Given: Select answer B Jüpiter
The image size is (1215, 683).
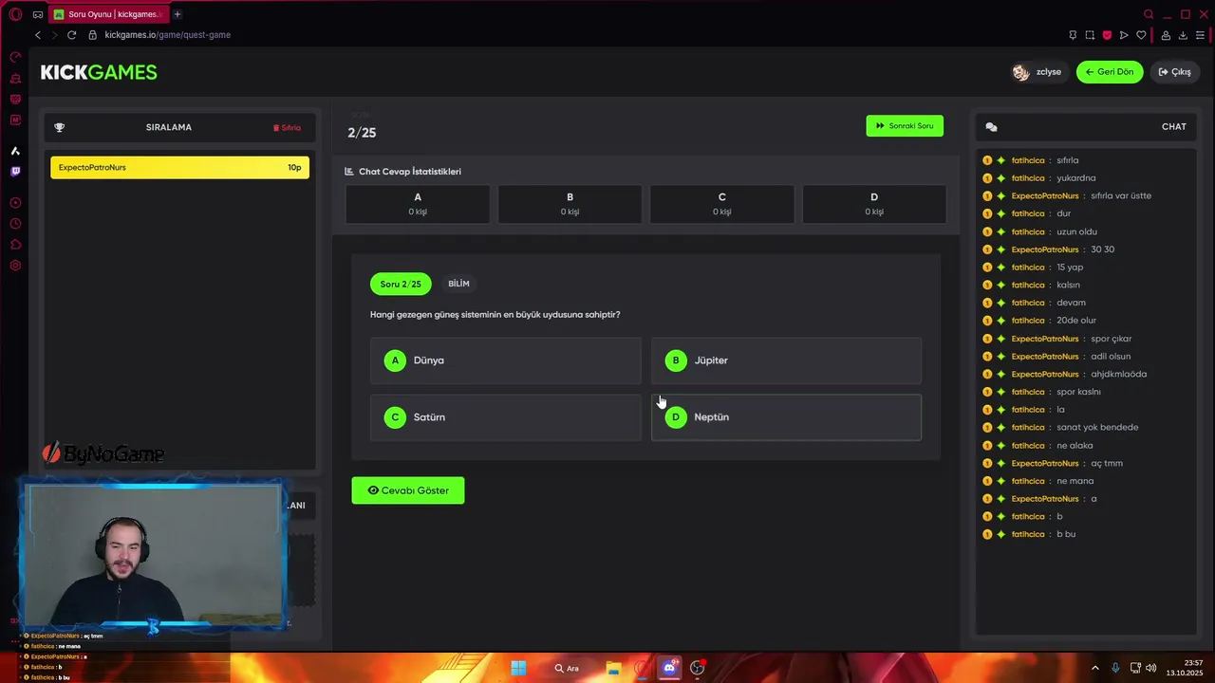Looking at the screenshot, I should coord(786,360).
